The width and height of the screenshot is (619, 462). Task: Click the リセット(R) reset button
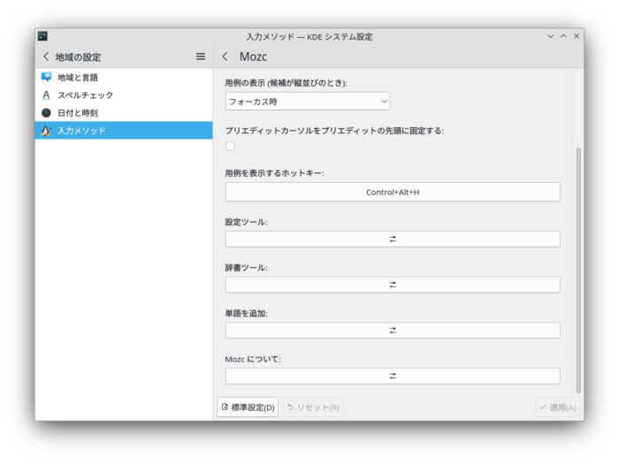pyautogui.click(x=313, y=407)
